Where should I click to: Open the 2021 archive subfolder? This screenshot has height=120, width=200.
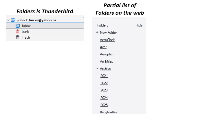104,76
